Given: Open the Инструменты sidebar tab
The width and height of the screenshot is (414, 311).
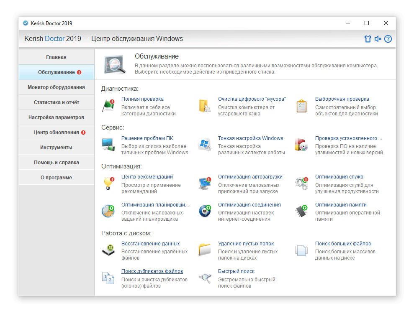Looking at the screenshot, I should click(56, 148).
